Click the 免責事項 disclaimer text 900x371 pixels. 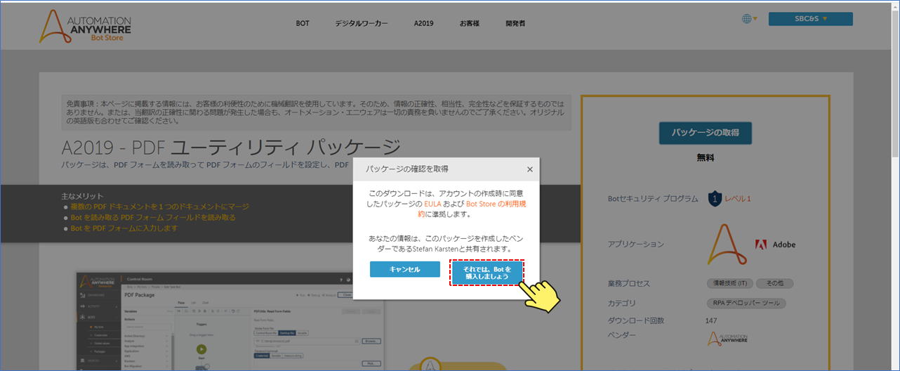pos(316,112)
